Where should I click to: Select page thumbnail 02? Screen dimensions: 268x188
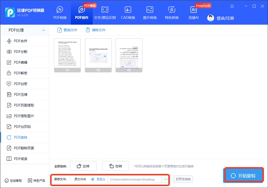coord(98,55)
